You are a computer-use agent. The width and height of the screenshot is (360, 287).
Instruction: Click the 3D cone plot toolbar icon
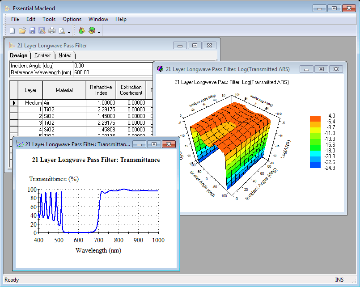coord(81,31)
